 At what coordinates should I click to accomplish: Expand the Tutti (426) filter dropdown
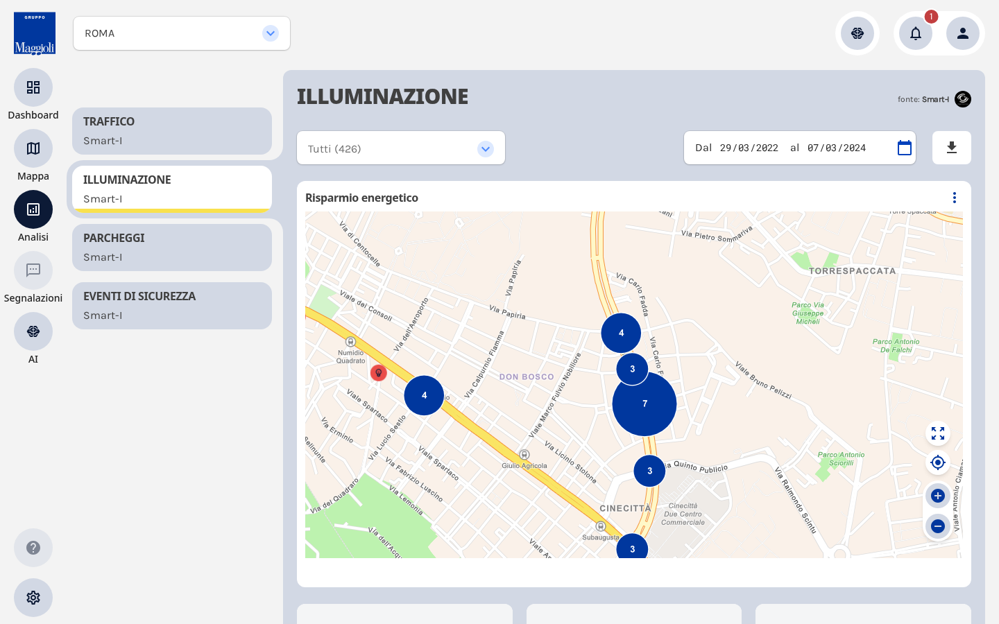(x=401, y=148)
